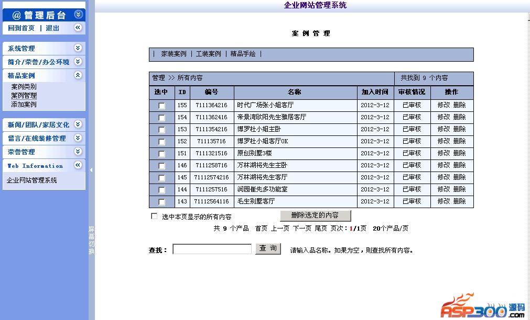Go to 首页 in pagination
This screenshot has height=320, width=530.
point(261,228)
